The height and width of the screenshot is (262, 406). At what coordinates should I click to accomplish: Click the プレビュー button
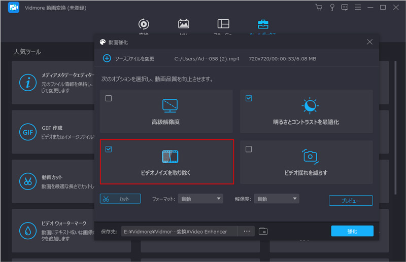(351, 201)
